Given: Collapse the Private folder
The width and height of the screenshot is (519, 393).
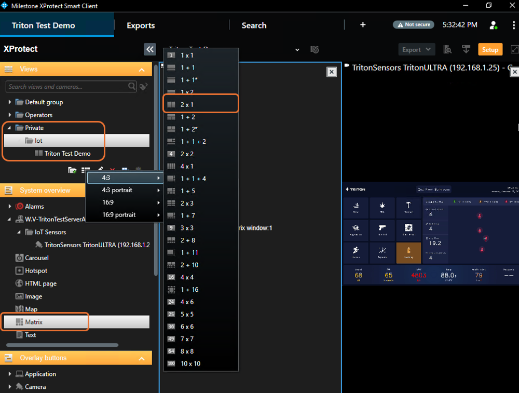Looking at the screenshot, I should (9, 128).
